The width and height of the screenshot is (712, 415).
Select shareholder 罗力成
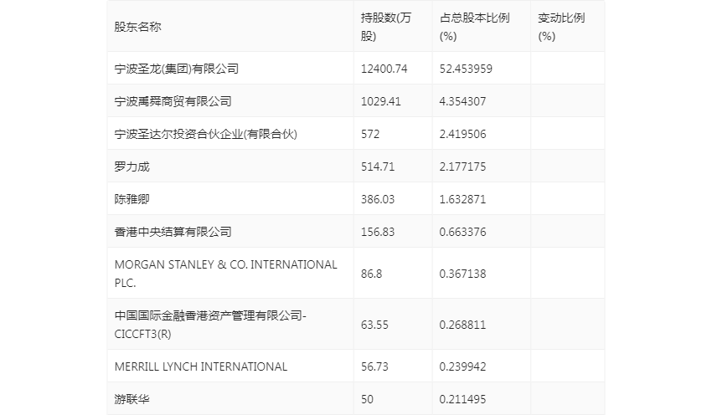132,167
